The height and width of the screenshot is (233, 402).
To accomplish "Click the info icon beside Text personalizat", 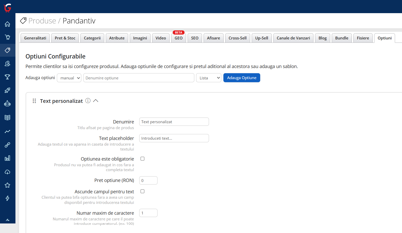I will coord(88,101).
